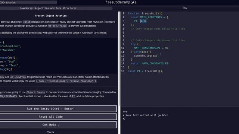Click 'Only change code below this line' comment

click(158, 29)
